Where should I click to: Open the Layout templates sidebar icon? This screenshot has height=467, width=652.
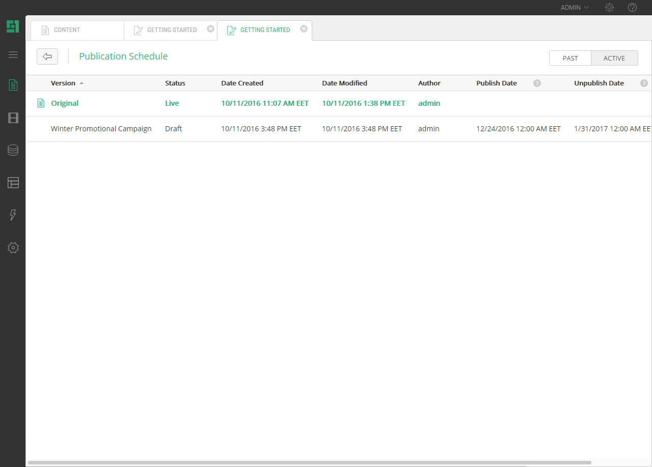[13, 183]
